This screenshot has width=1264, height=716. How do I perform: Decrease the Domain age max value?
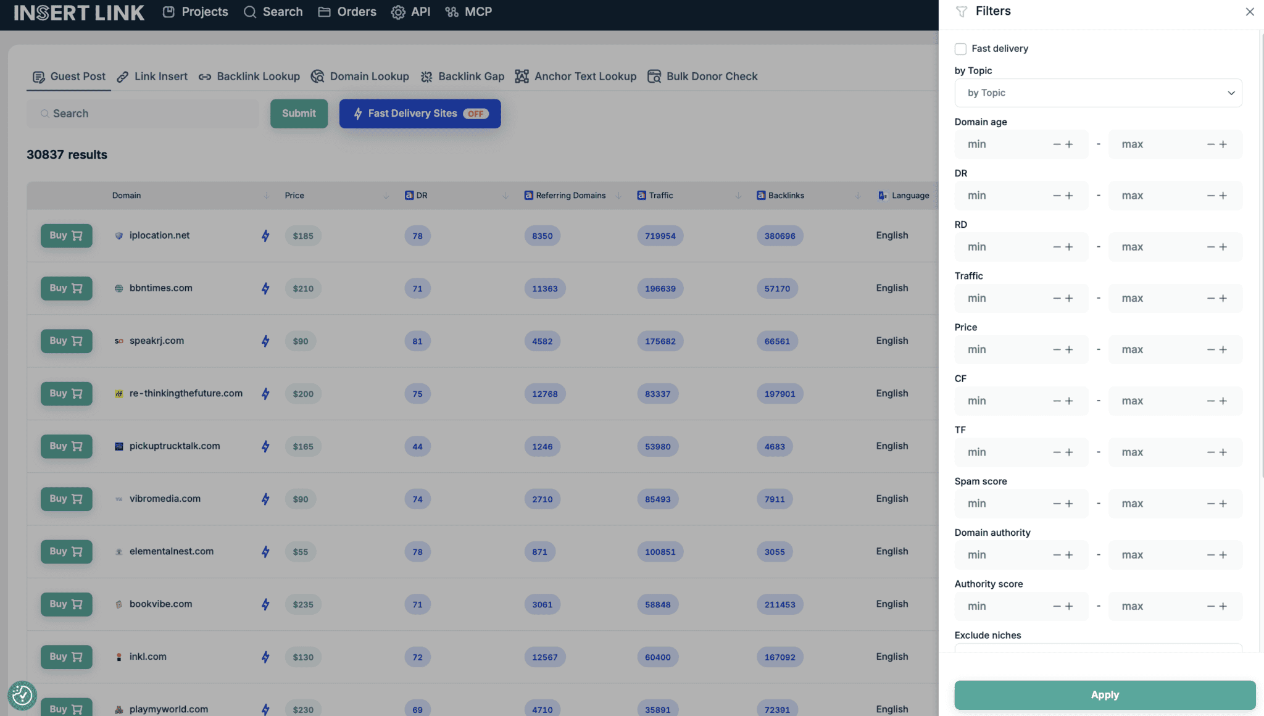point(1210,144)
